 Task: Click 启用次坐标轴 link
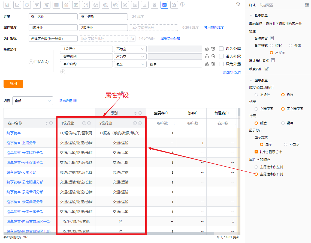(x=170, y=38)
